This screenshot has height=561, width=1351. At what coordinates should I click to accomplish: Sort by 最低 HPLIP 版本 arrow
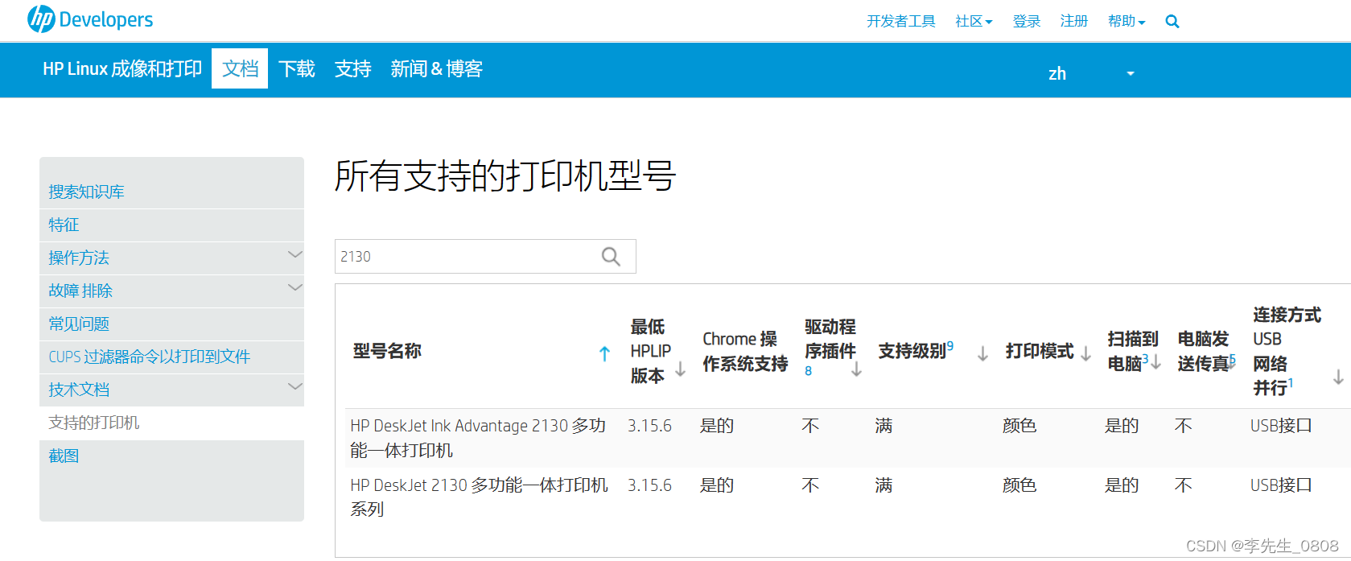click(680, 369)
